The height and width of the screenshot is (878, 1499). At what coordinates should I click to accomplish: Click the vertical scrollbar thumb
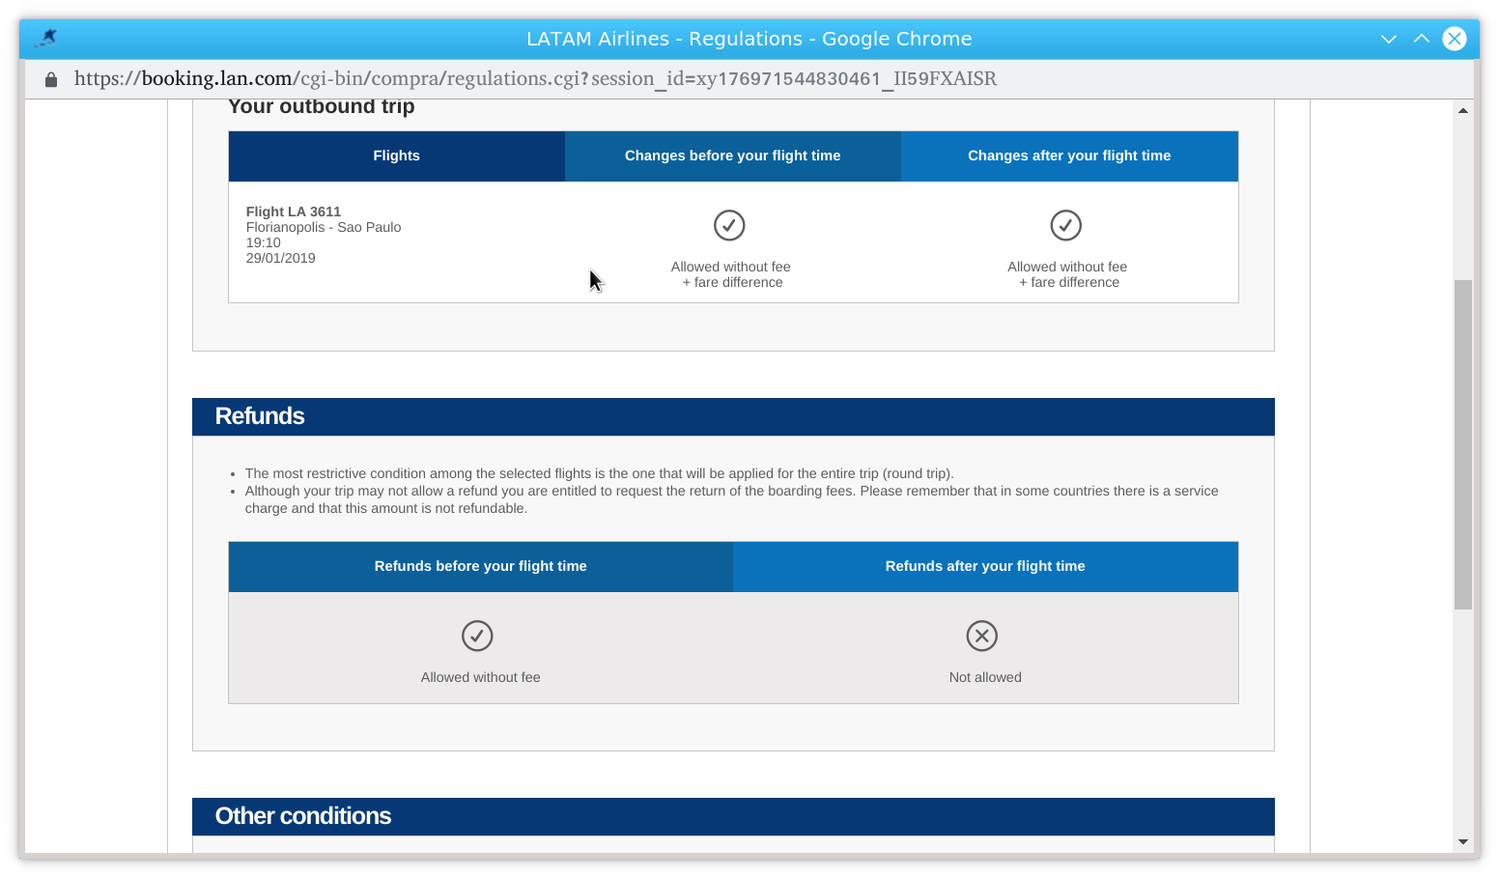(1463, 444)
